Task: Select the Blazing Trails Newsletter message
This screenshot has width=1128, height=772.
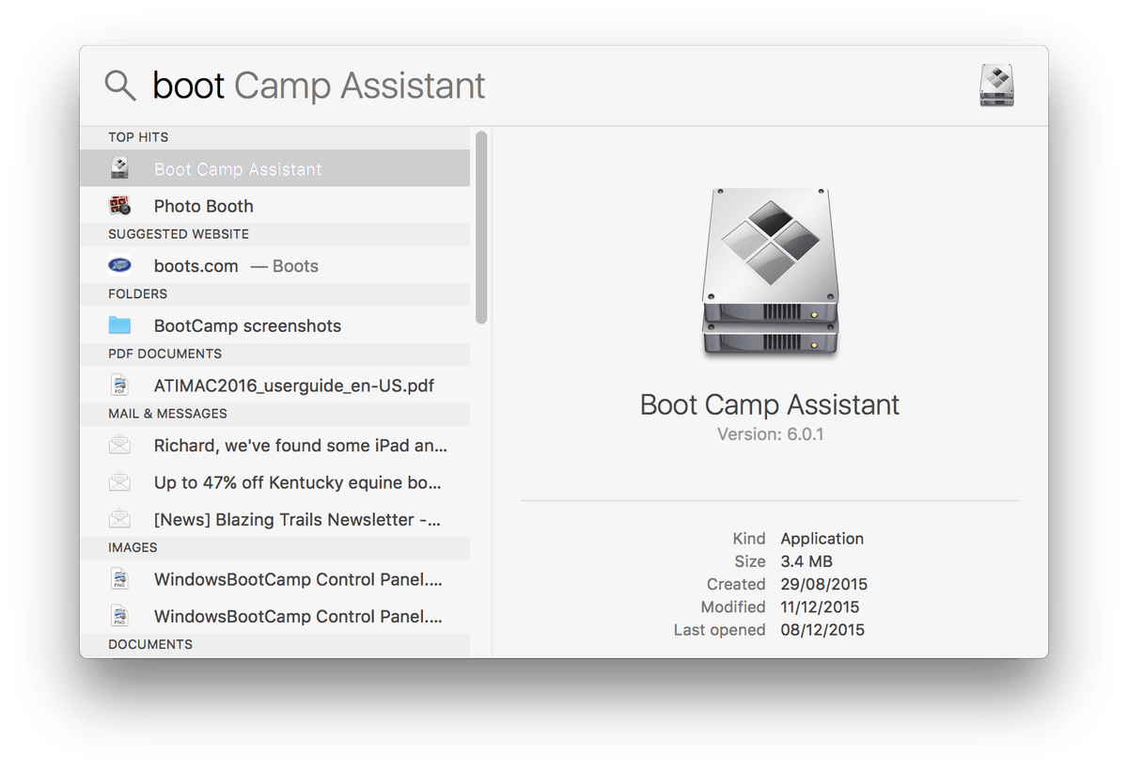Action: pos(297,520)
